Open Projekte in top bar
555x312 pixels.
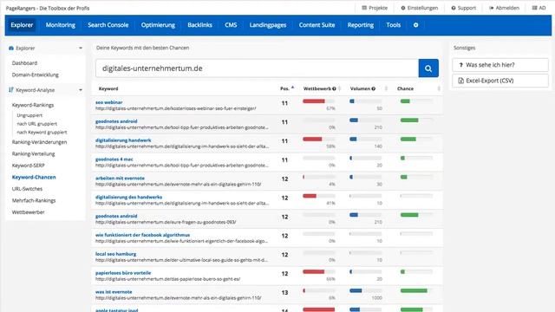pyautogui.click(x=375, y=8)
